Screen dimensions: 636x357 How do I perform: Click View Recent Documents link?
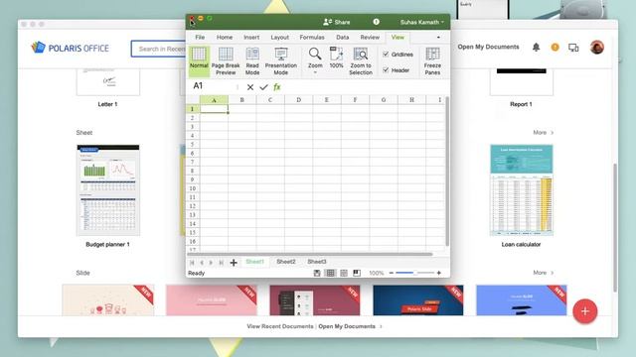pos(280,326)
